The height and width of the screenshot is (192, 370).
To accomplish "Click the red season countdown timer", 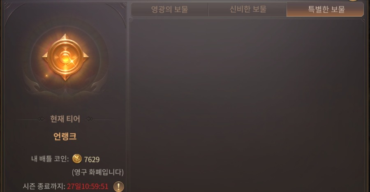I will (x=88, y=186).
